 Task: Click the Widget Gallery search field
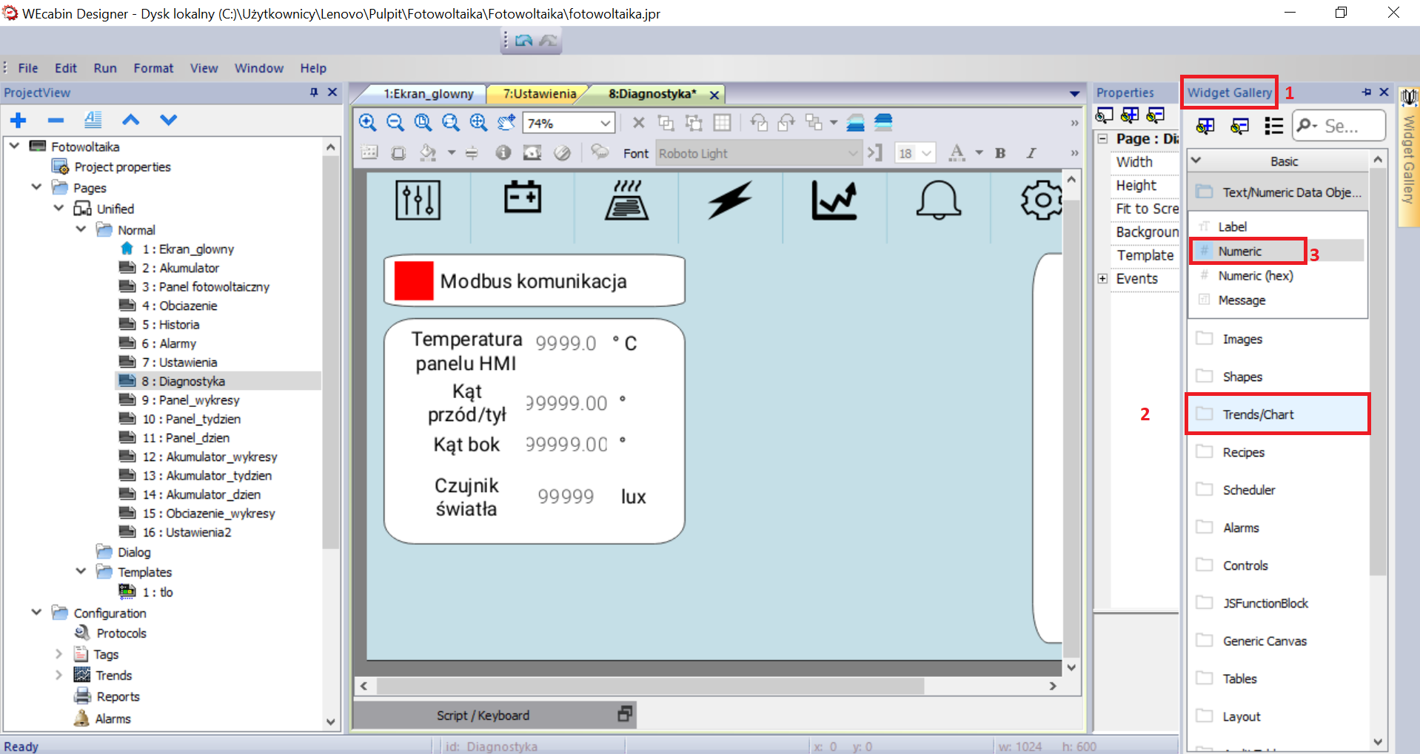(x=1340, y=127)
